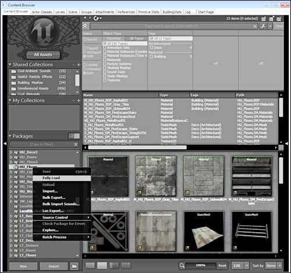Switch packages view to tree mode icon
This screenshot has width=291, height=273.
71,136
